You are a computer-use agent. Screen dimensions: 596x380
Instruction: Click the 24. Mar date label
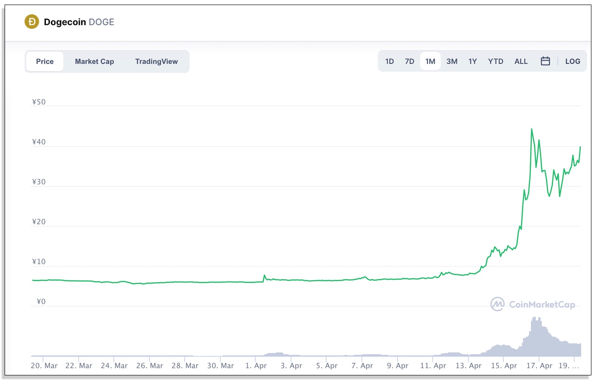point(114,366)
